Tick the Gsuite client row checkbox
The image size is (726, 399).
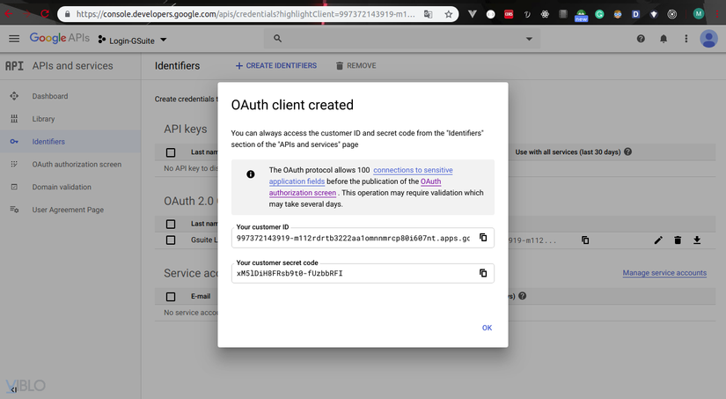pyautogui.click(x=171, y=240)
